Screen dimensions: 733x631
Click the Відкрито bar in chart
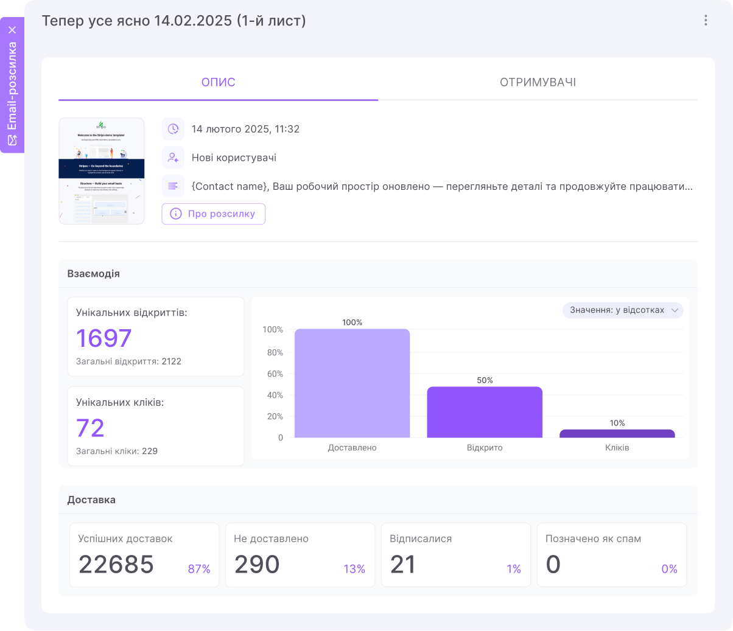point(485,412)
